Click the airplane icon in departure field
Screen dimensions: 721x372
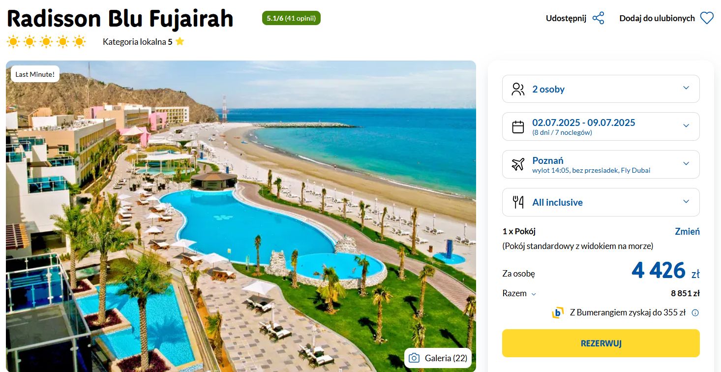(x=518, y=164)
